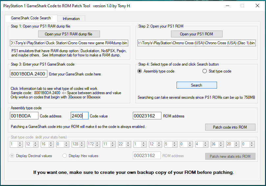Screen dimensions: 266x186
Task: Click the GameShark code entry field
Action: click(x=28, y=74)
